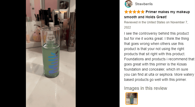
Task: Click the black area right of photo
Action: point(98,53)
